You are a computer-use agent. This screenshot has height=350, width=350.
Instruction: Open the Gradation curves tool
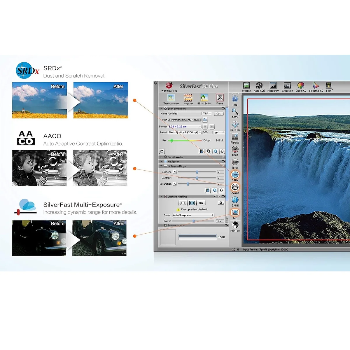tap(287, 85)
